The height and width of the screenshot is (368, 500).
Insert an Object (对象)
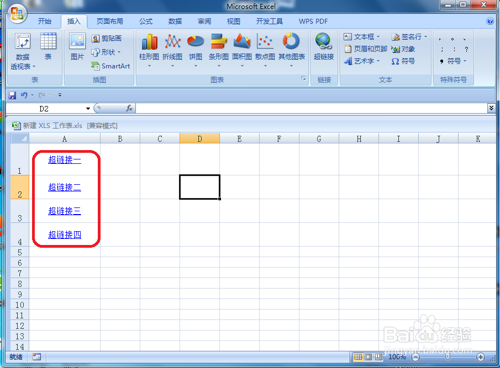tap(403, 49)
